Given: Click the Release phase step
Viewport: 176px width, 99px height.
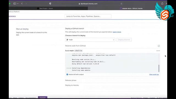Looking at the screenshot, I should (x=71, y=80).
